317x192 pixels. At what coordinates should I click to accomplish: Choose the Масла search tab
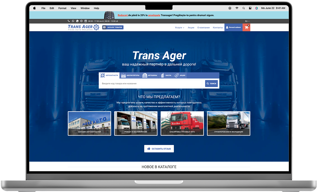pyautogui.click(x=166, y=75)
